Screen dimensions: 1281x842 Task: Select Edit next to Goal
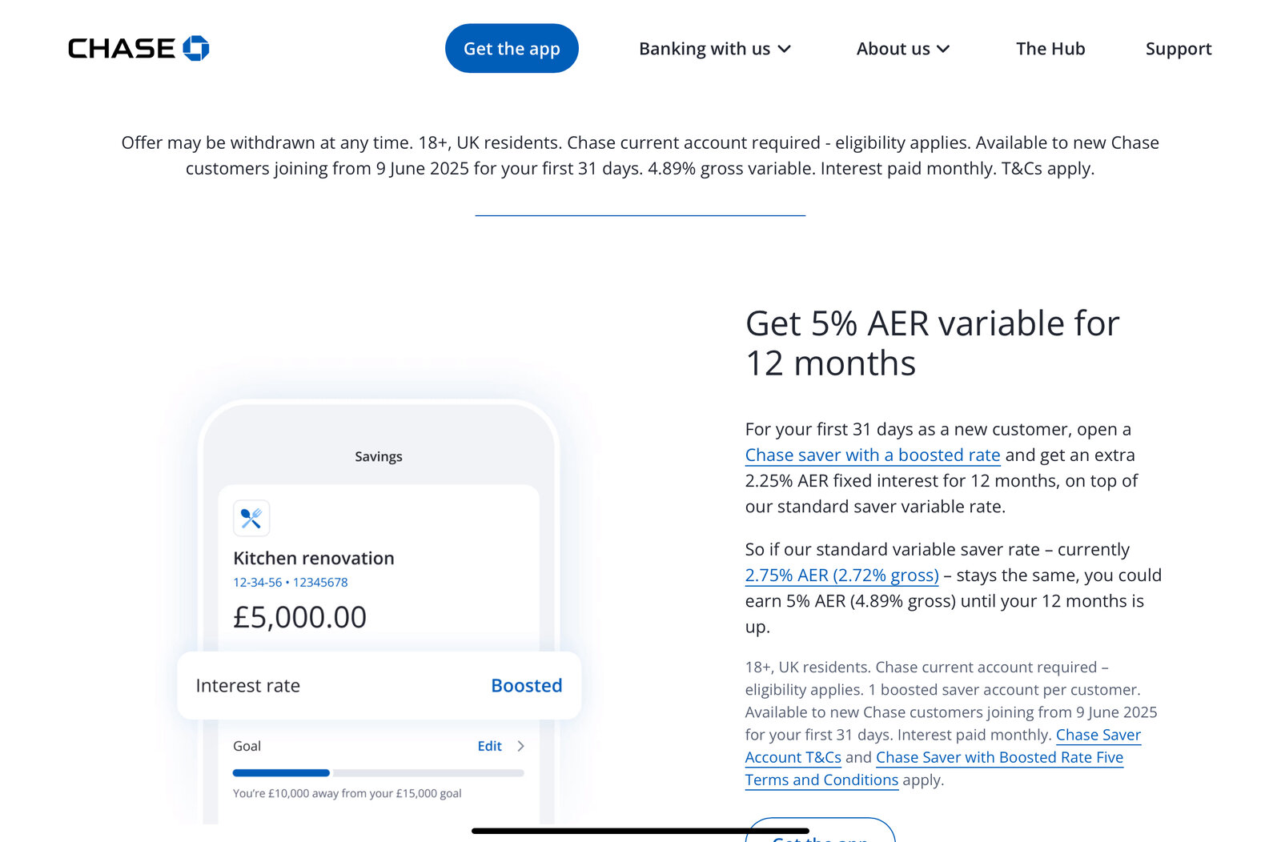pyautogui.click(x=489, y=746)
